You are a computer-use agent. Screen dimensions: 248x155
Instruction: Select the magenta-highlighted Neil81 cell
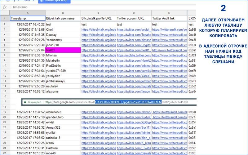[x=63, y=50]
